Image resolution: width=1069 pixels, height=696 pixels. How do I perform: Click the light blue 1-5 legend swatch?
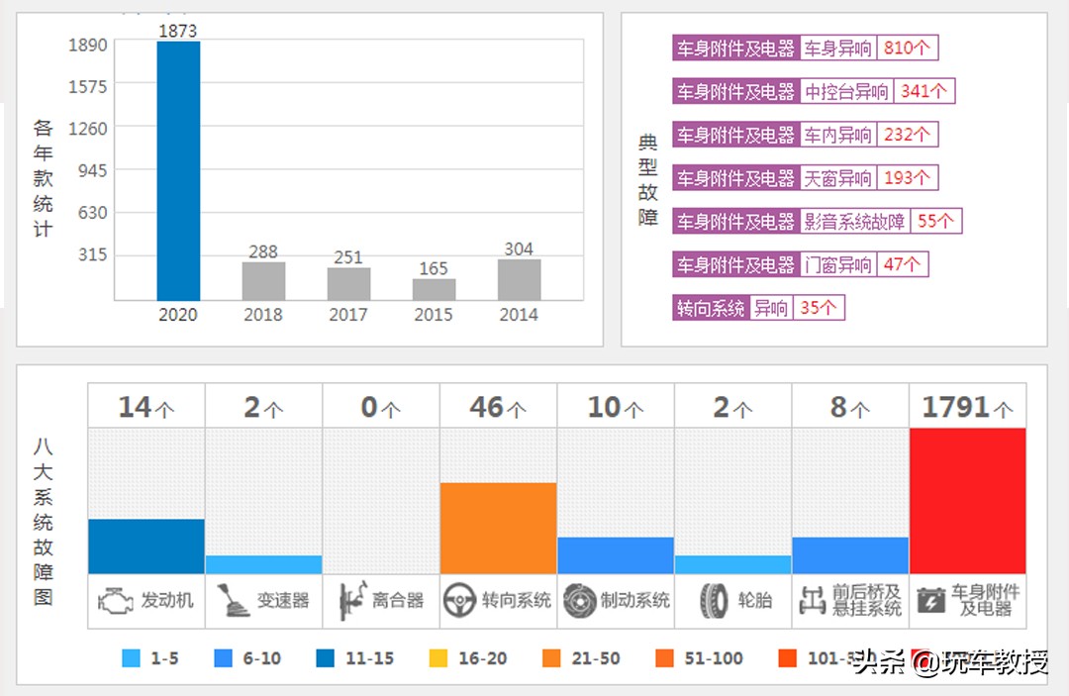132,657
